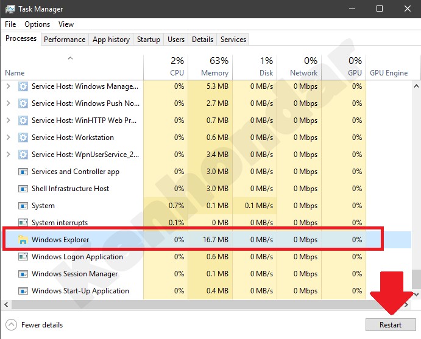Select the System interrupts process row
Viewport: 421px width, 339px height.
point(206,223)
